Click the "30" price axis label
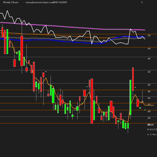 click(149, 111)
